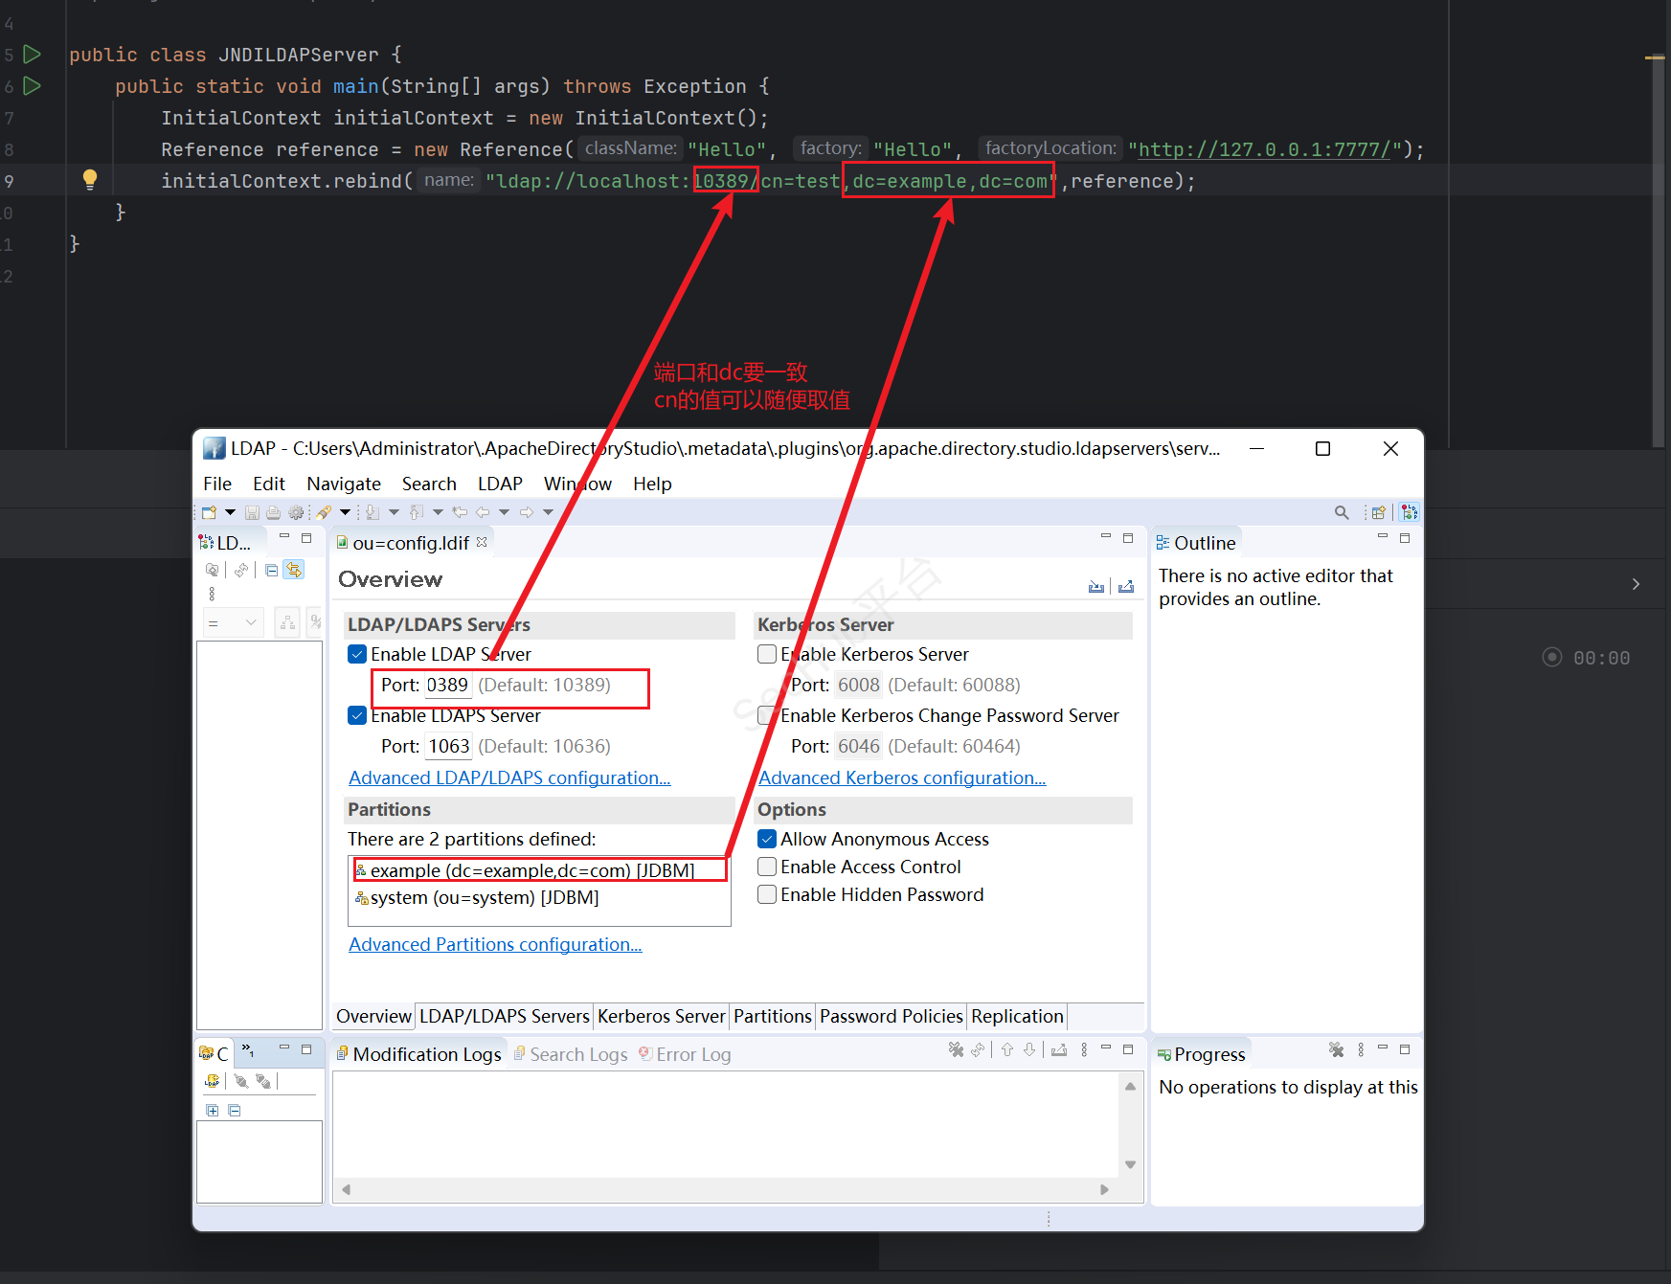Click the search magnifier icon in toolbar
The height and width of the screenshot is (1284, 1671).
click(x=1342, y=512)
